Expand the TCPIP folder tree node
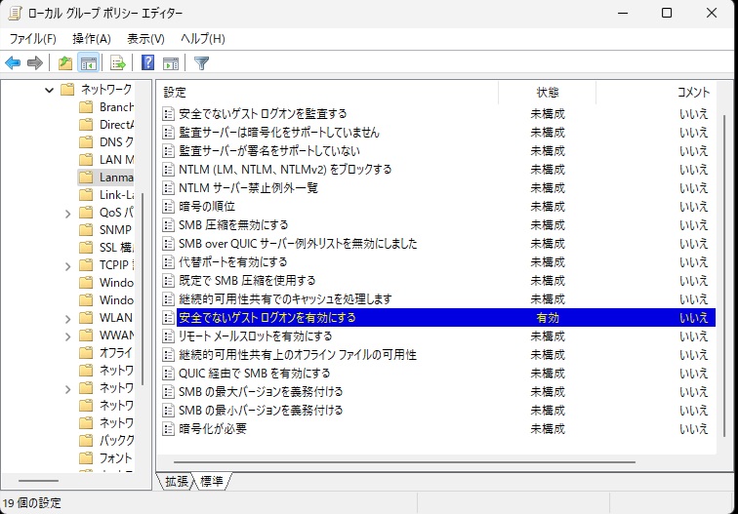 66,265
